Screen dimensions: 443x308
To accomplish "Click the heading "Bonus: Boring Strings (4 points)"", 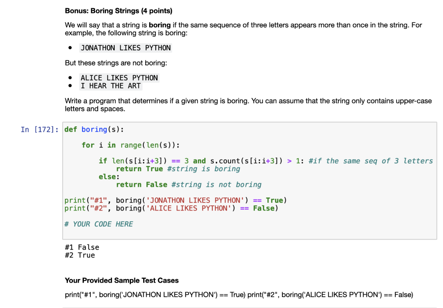I will pos(119,11).
